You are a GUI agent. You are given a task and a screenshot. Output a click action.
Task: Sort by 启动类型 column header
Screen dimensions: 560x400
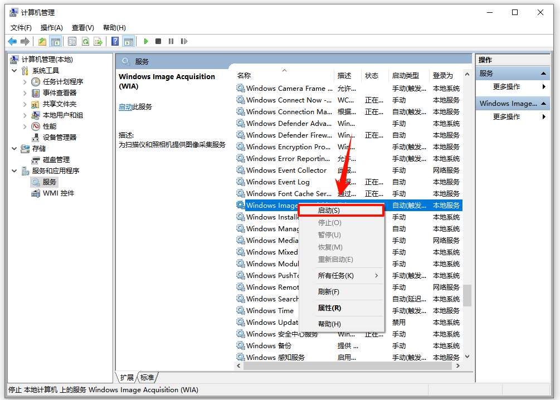409,75
